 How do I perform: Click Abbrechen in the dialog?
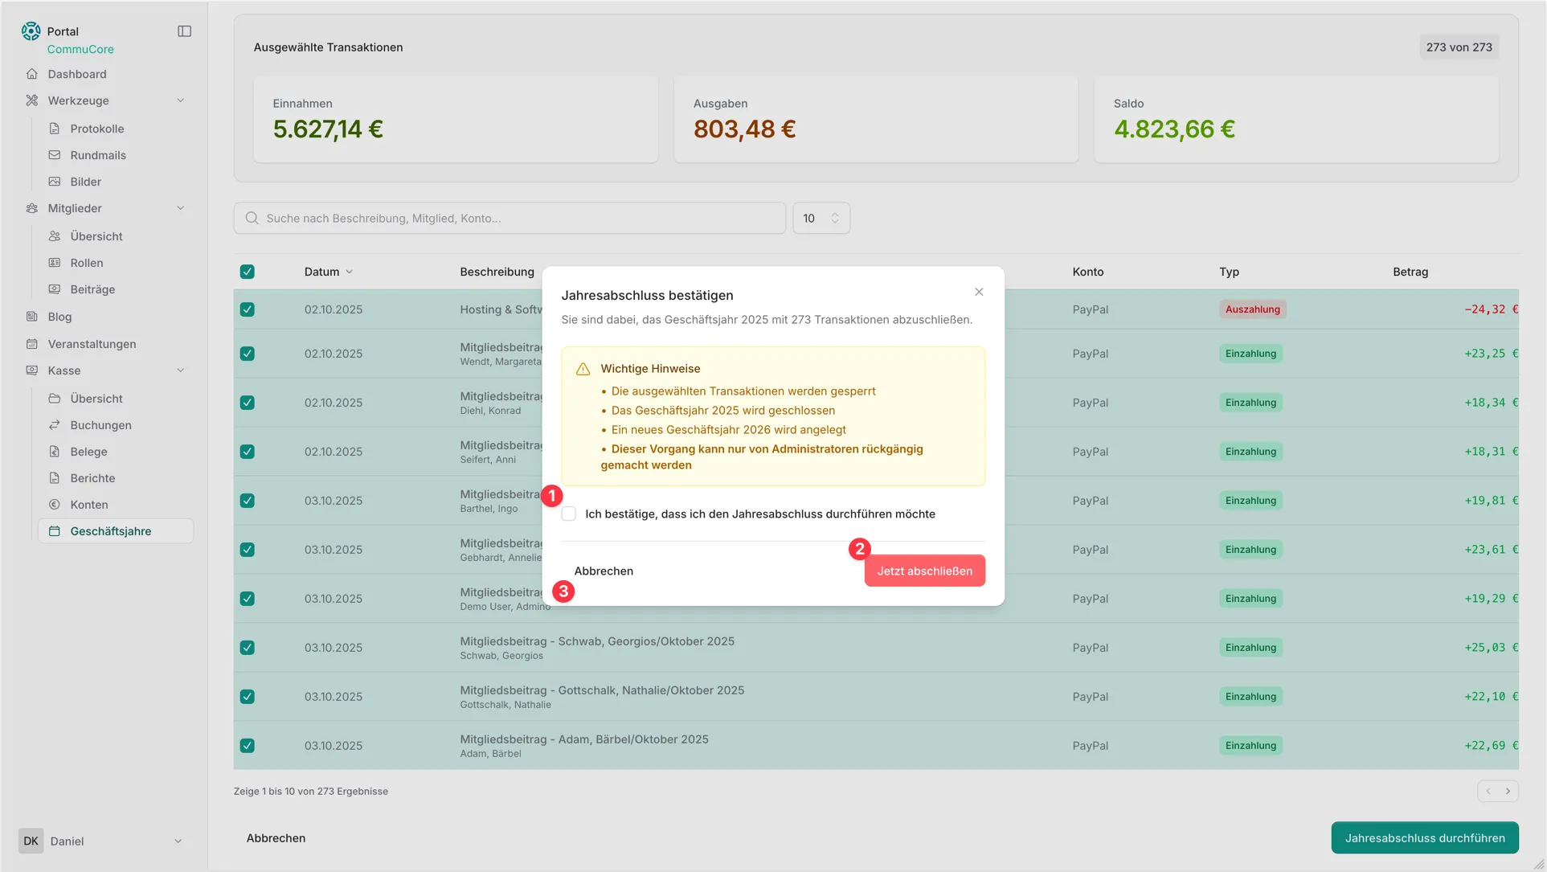[604, 571]
